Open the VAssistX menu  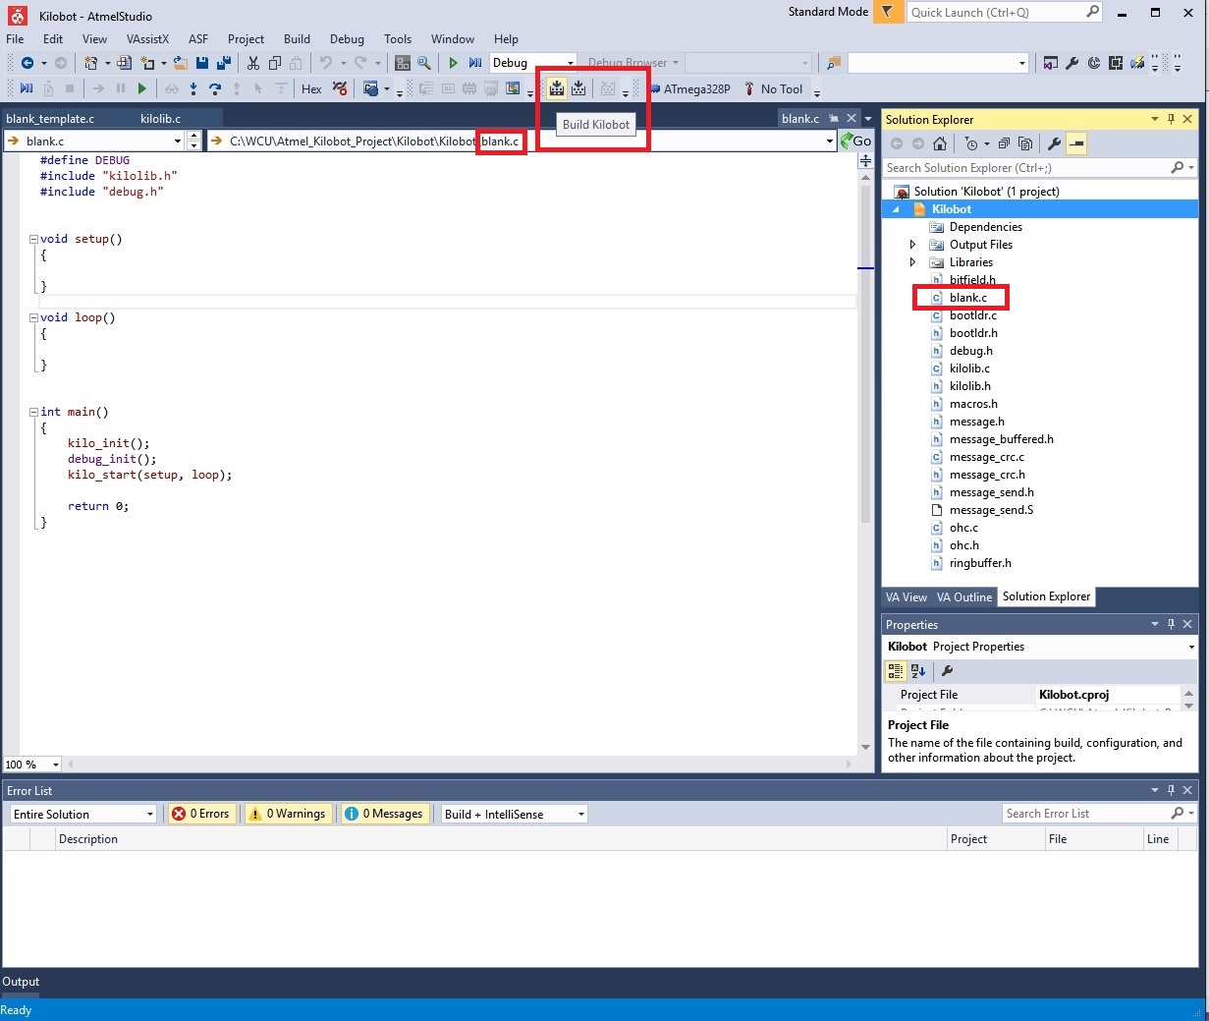(147, 39)
